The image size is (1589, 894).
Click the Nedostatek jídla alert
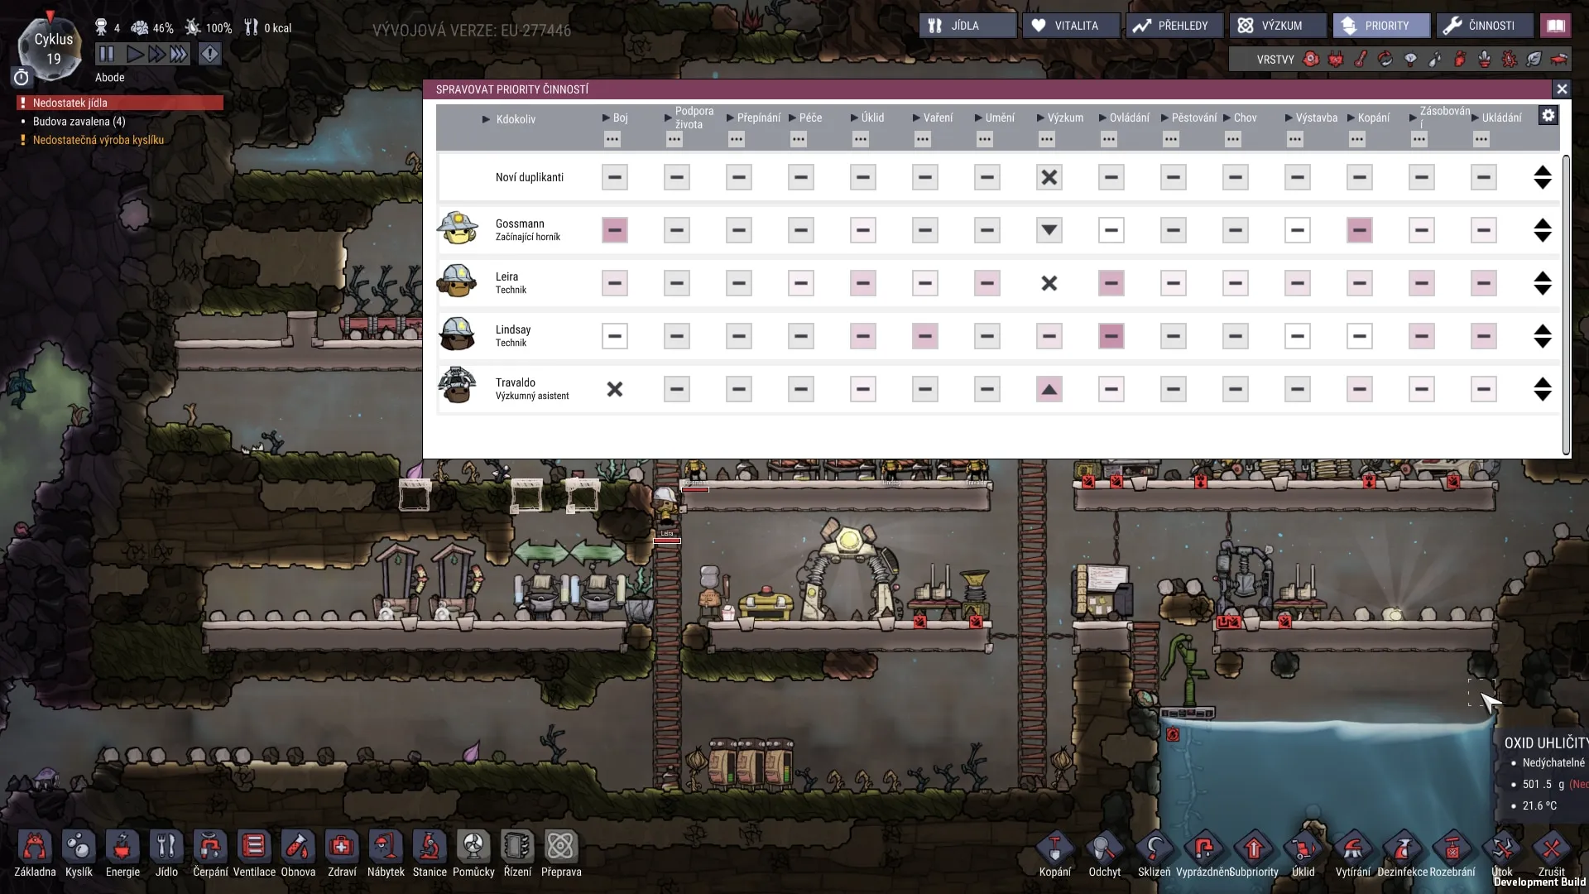[120, 103]
